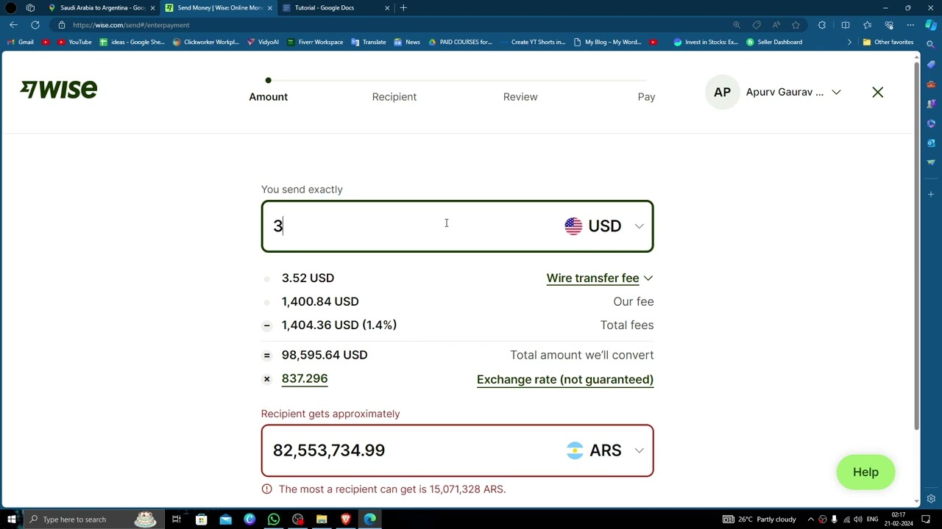Click the browser back arrow
This screenshot has width=942, height=529.
(14, 25)
